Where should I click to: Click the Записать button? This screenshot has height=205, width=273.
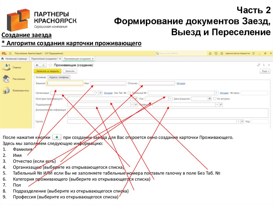pos(70,71)
